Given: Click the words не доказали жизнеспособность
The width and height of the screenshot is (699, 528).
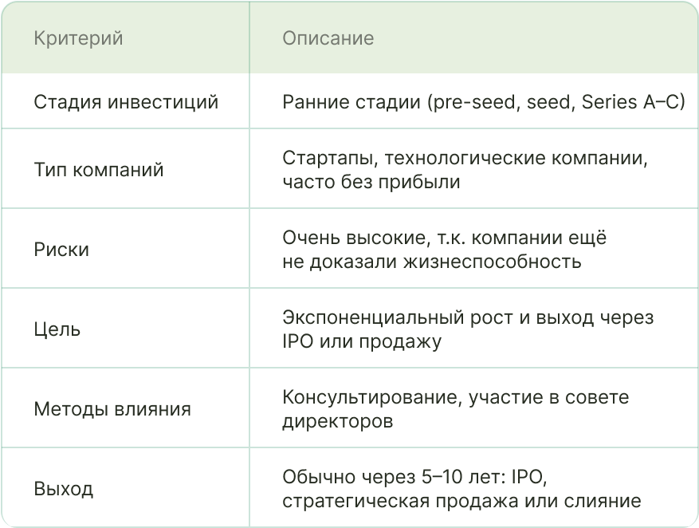Looking at the screenshot, I should pyautogui.click(x=431, y=262).
